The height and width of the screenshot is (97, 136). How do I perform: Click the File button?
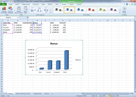tap(3, 4)
